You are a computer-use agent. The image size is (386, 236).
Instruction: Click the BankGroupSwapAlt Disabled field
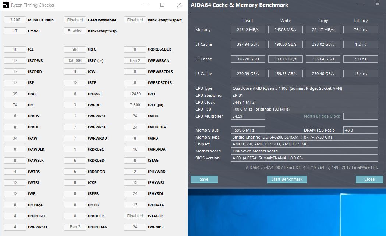(x=135, y=20)
